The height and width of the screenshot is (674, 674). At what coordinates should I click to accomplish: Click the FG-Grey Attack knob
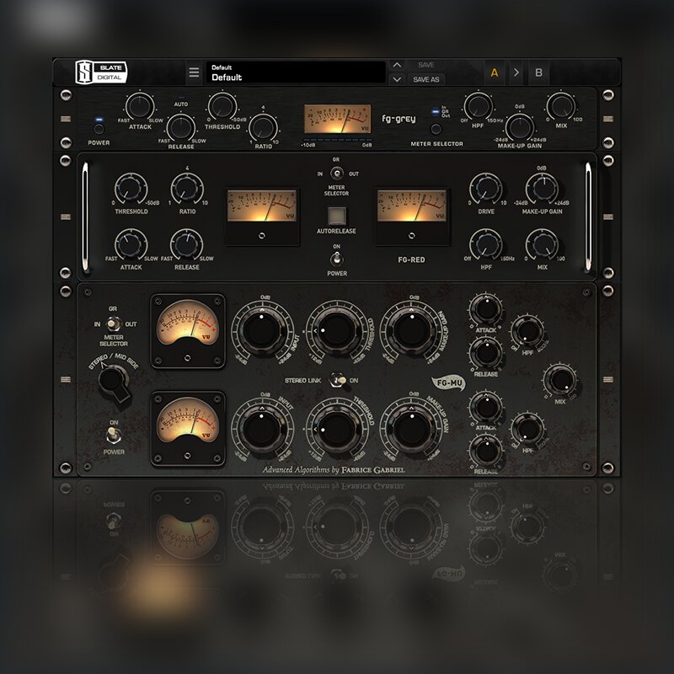pos(140,106)
